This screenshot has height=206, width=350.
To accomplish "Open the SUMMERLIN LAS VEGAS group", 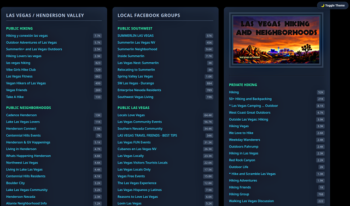I will pyautogui.click(x=136, y=36).
